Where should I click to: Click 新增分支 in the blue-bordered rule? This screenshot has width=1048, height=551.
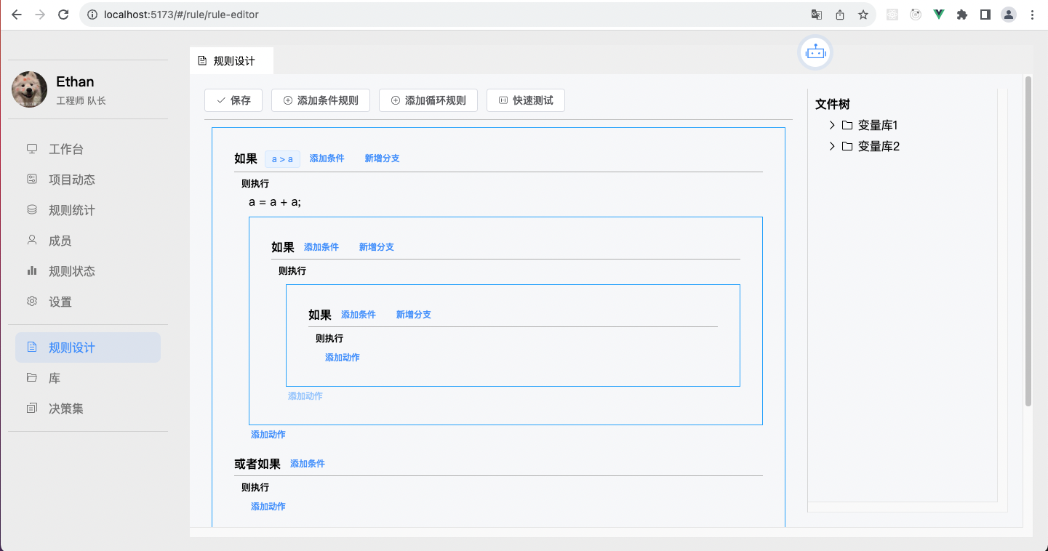[377, 247]
